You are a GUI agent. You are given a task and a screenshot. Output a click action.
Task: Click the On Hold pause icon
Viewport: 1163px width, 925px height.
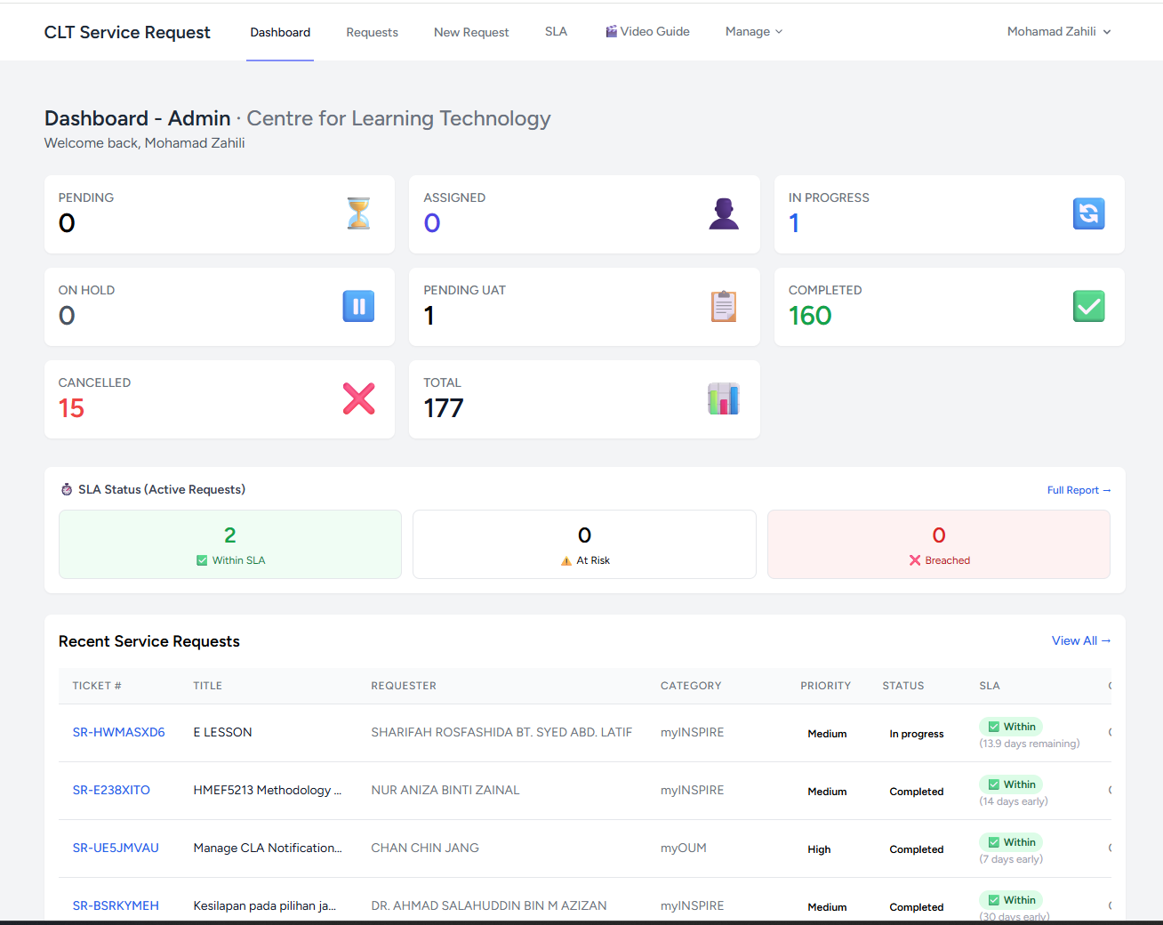click(358, 306)
